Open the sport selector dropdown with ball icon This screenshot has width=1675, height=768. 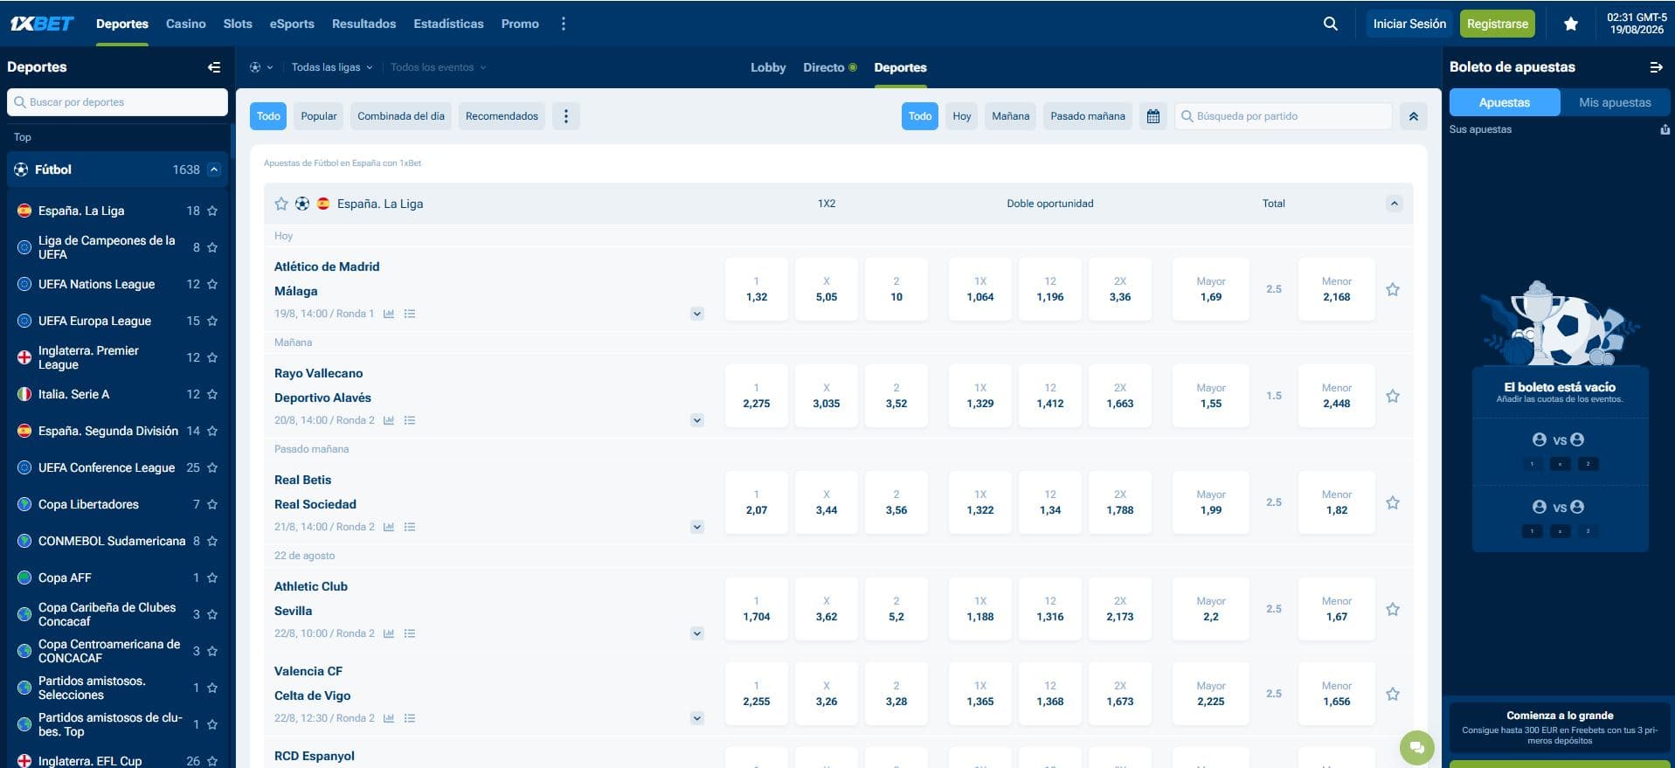coord(260,67)
